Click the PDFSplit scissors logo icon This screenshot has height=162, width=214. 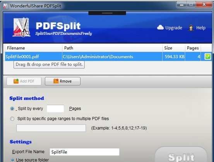tap(21, 27)
